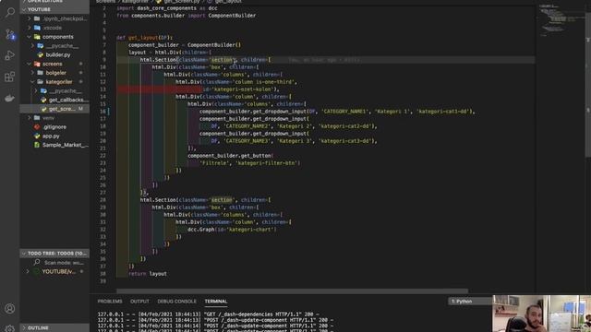Expand the .ipynb_checkpoints folder
The image size is (591, 332).
tap(30, 18)
